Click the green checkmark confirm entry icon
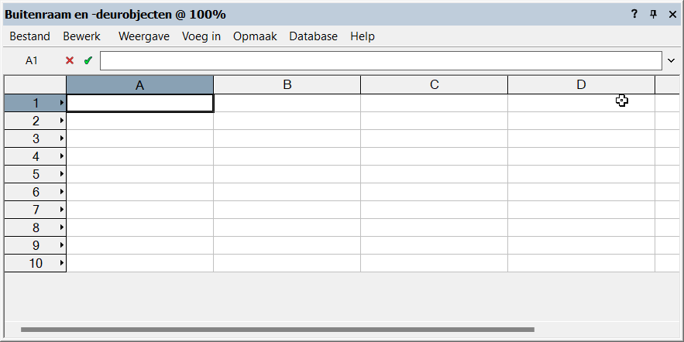 (x=88, y=60)
